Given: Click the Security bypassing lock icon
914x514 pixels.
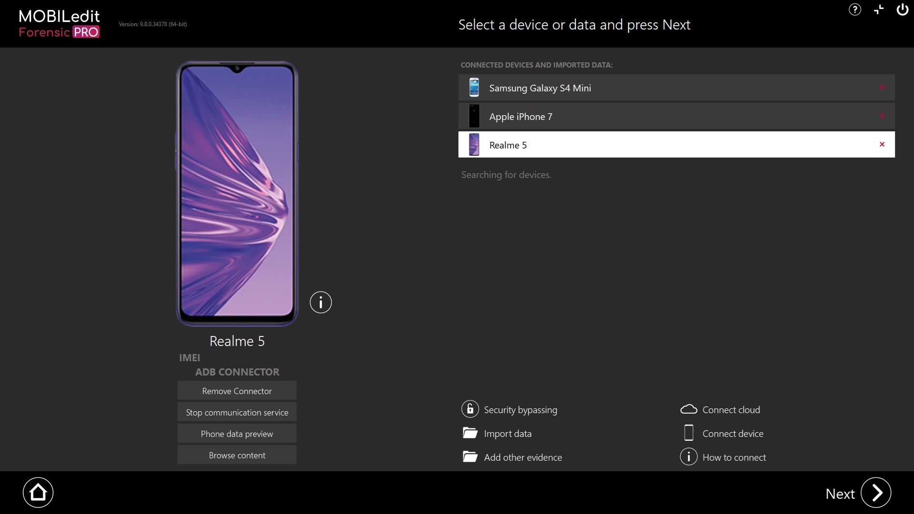Looking at the screenshot, I should coord(470,409).
